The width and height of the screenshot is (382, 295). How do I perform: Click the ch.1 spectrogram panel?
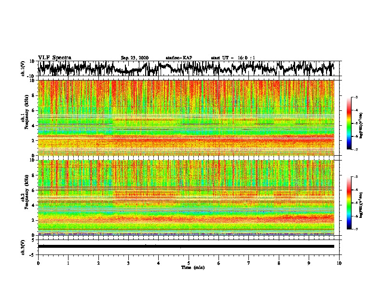[186, 118]
